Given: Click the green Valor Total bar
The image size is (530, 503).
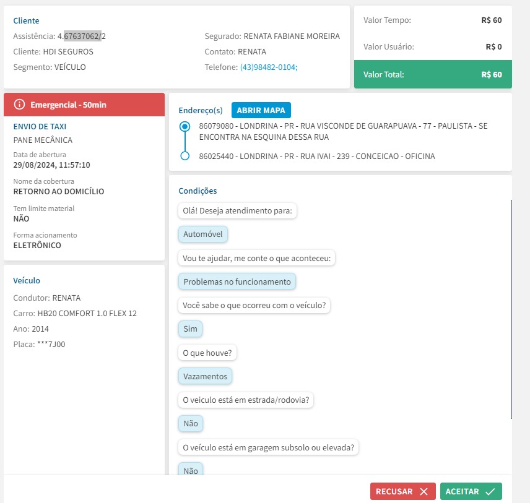Looking at the screenshot, I should (x=432, y=74).
